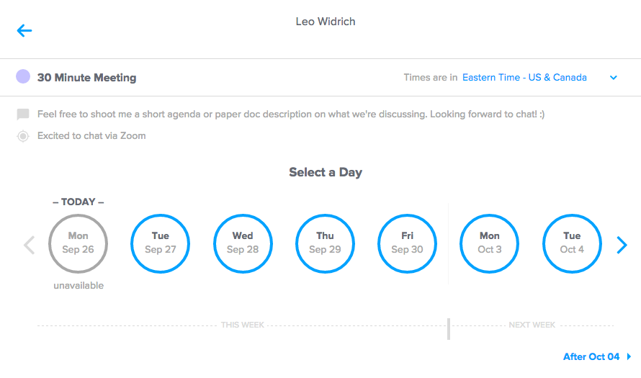
Task: Open Eastern Time - US & Canada selector
Action: [524, 77]
